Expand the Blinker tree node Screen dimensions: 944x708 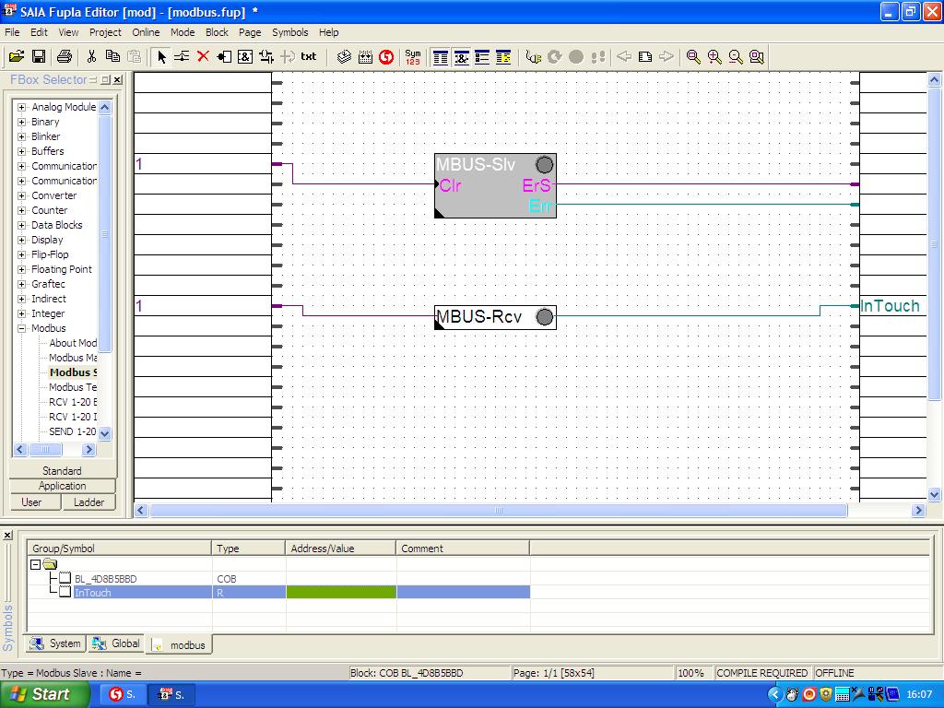pos(22,136)
